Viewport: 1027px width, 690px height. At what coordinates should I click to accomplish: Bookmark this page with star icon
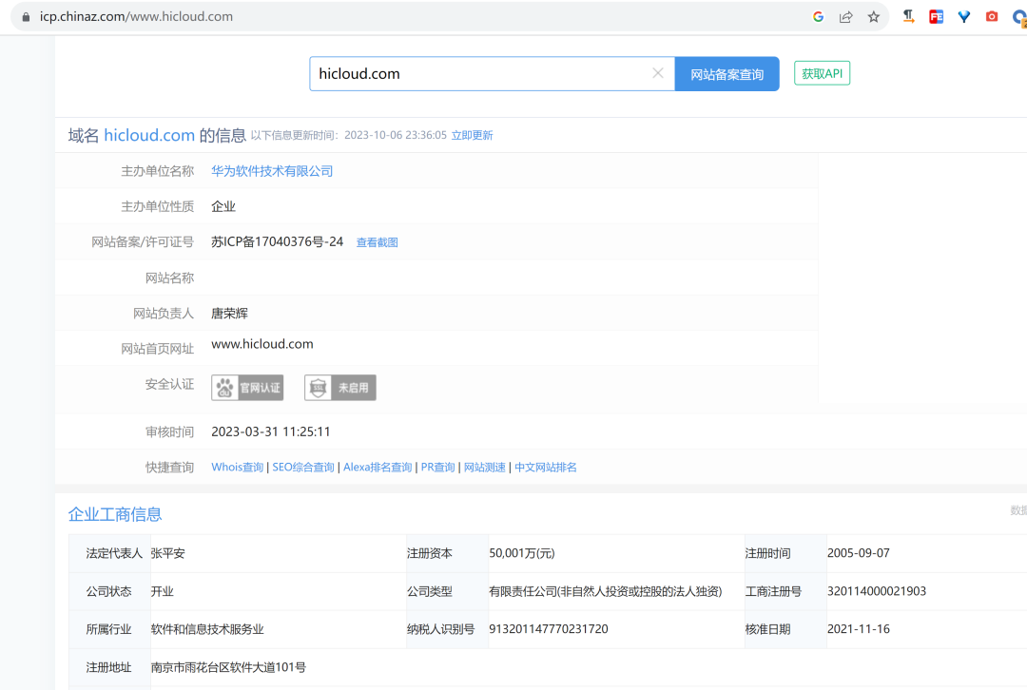pos(874,17)
